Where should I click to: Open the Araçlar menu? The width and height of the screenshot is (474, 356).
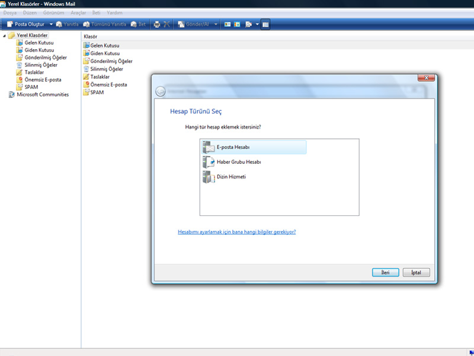click(x=78, y=12)
